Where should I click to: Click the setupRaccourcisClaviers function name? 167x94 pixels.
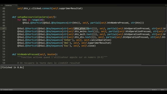pyautogui.click(x=32, y=17)
